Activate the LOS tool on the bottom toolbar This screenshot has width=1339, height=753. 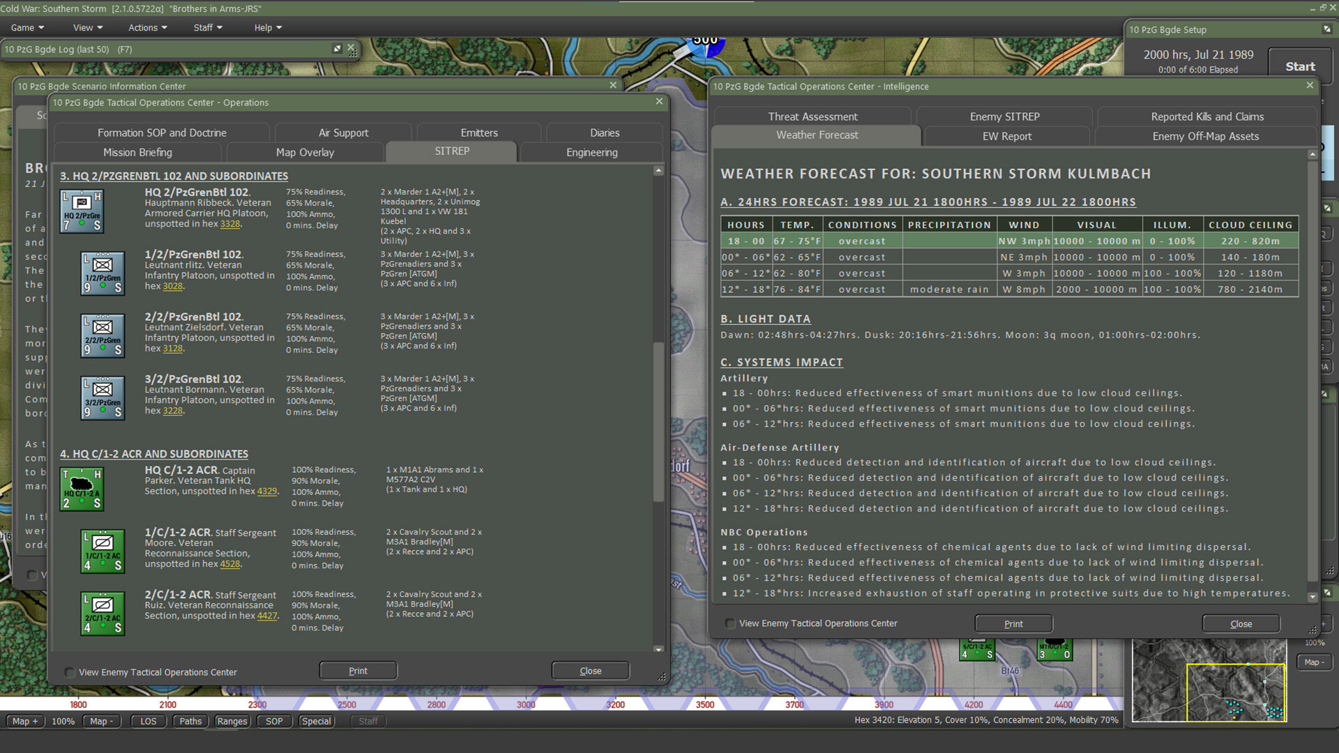(x=148, y=721)
